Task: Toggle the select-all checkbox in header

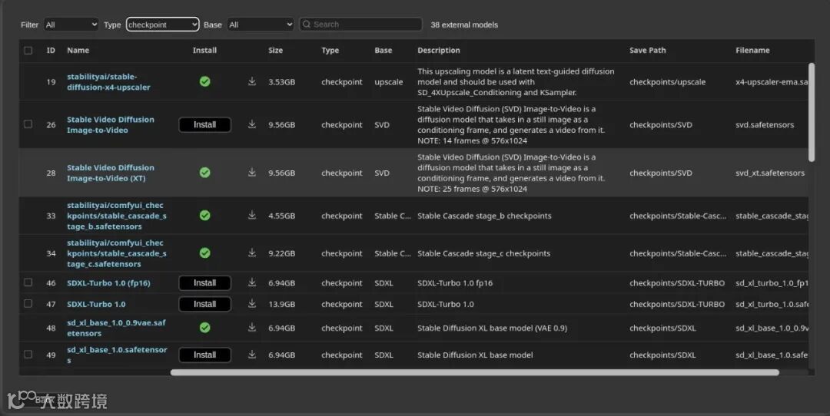Action: (x=28, y=50)
